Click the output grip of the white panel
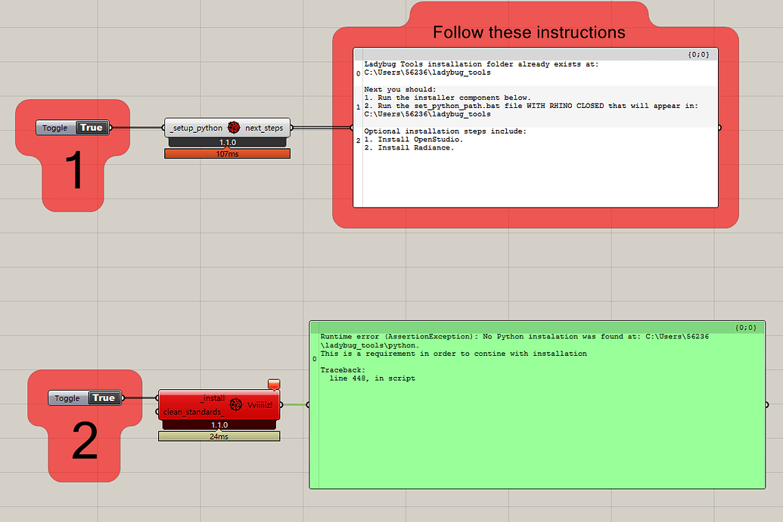The height and width of the screenshot is (522, 783). click(x=719, y=128)
